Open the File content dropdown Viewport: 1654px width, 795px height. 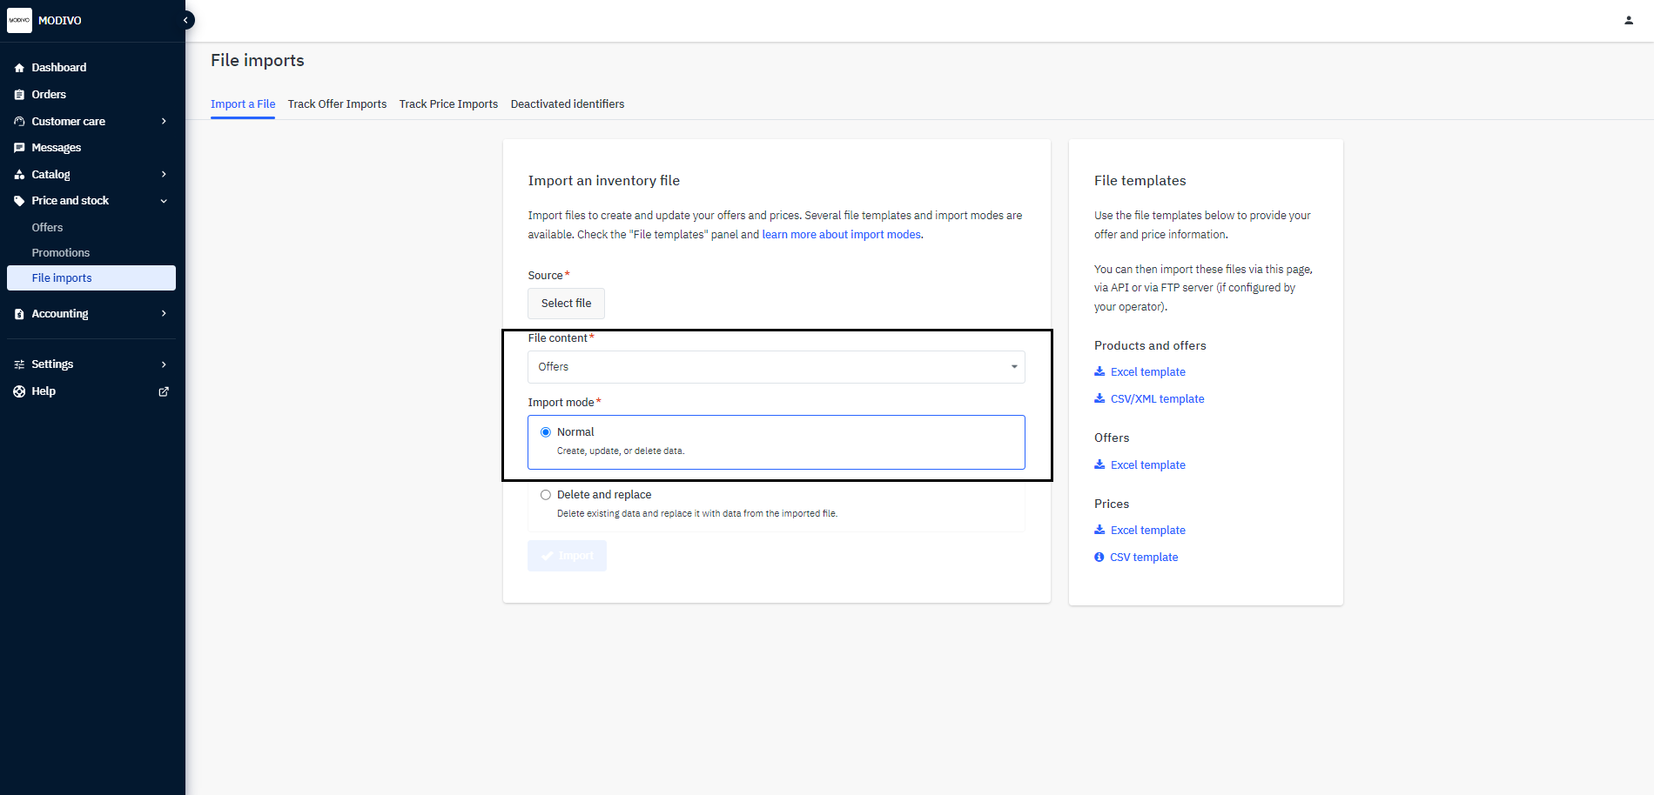pyautogui.click(x=776, y=367)
